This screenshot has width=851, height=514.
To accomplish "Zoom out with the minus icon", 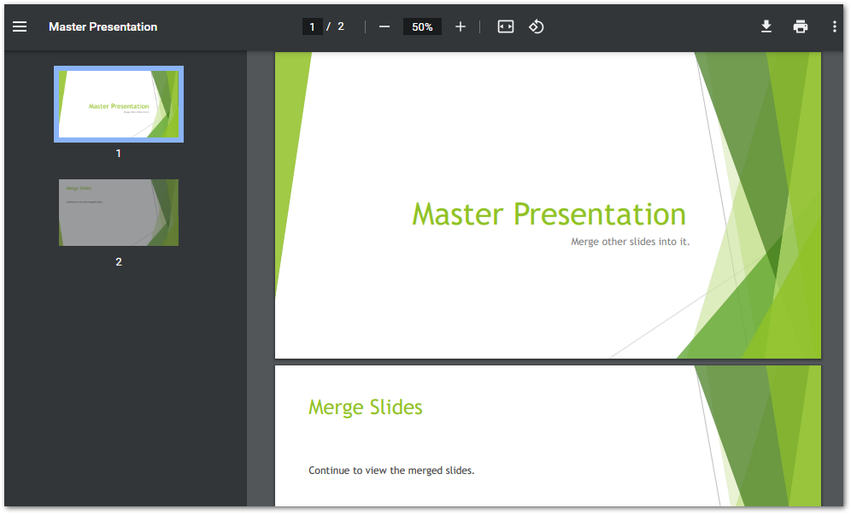I will [384, 26].
